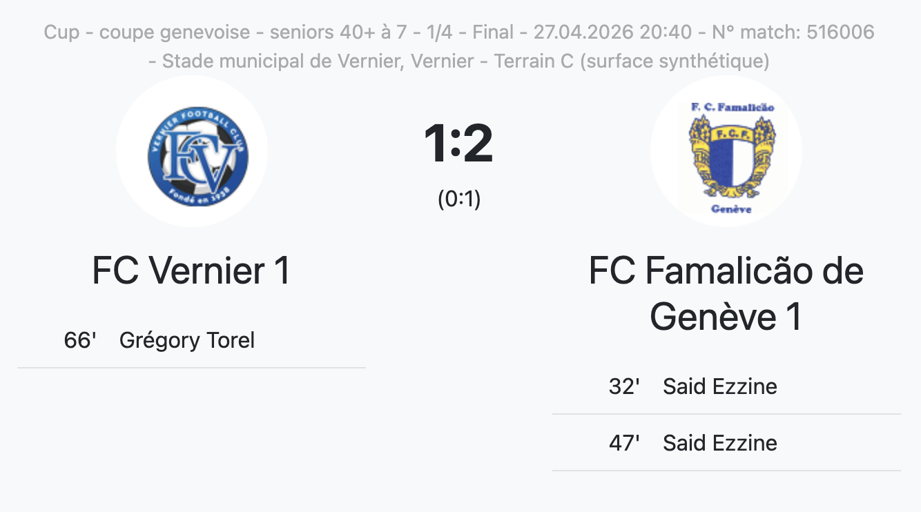Open the FC Vernier 1 team name

click(x=191, y=271)
